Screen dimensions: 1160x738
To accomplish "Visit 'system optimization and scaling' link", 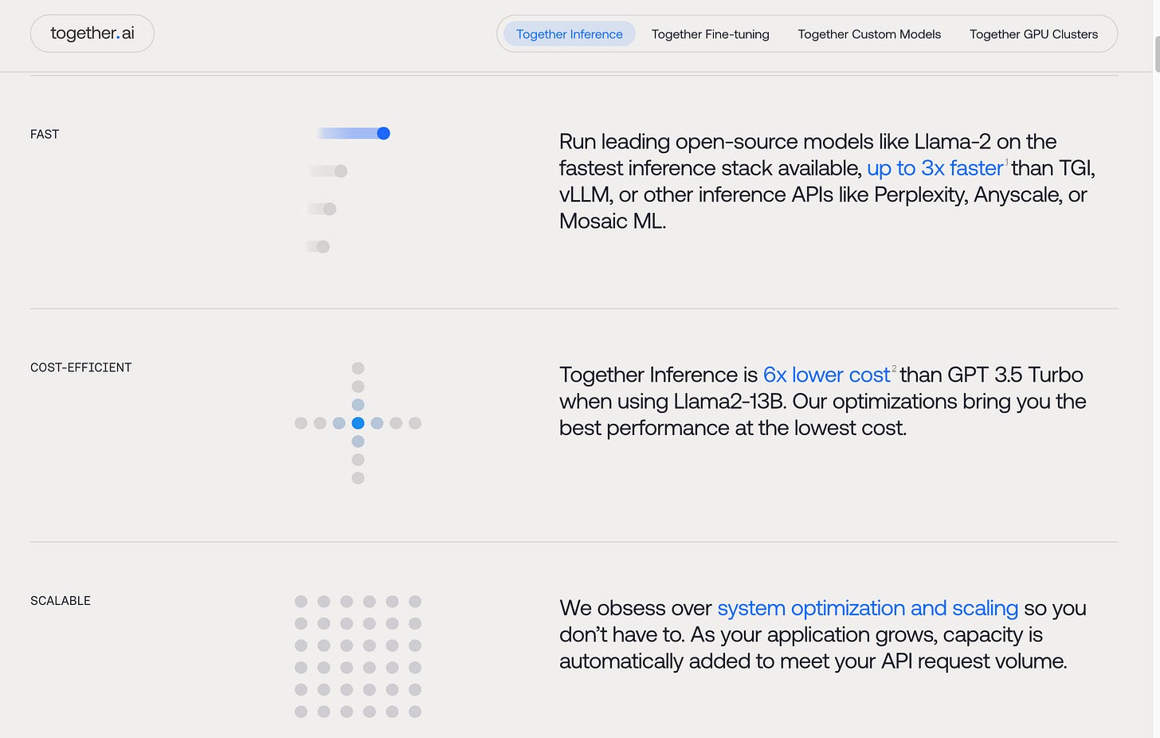I will (x=867, y=608).
